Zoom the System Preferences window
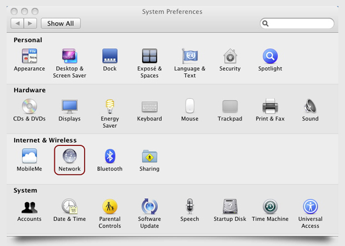Viewport: 345px width, 246px height. point(35,11)
